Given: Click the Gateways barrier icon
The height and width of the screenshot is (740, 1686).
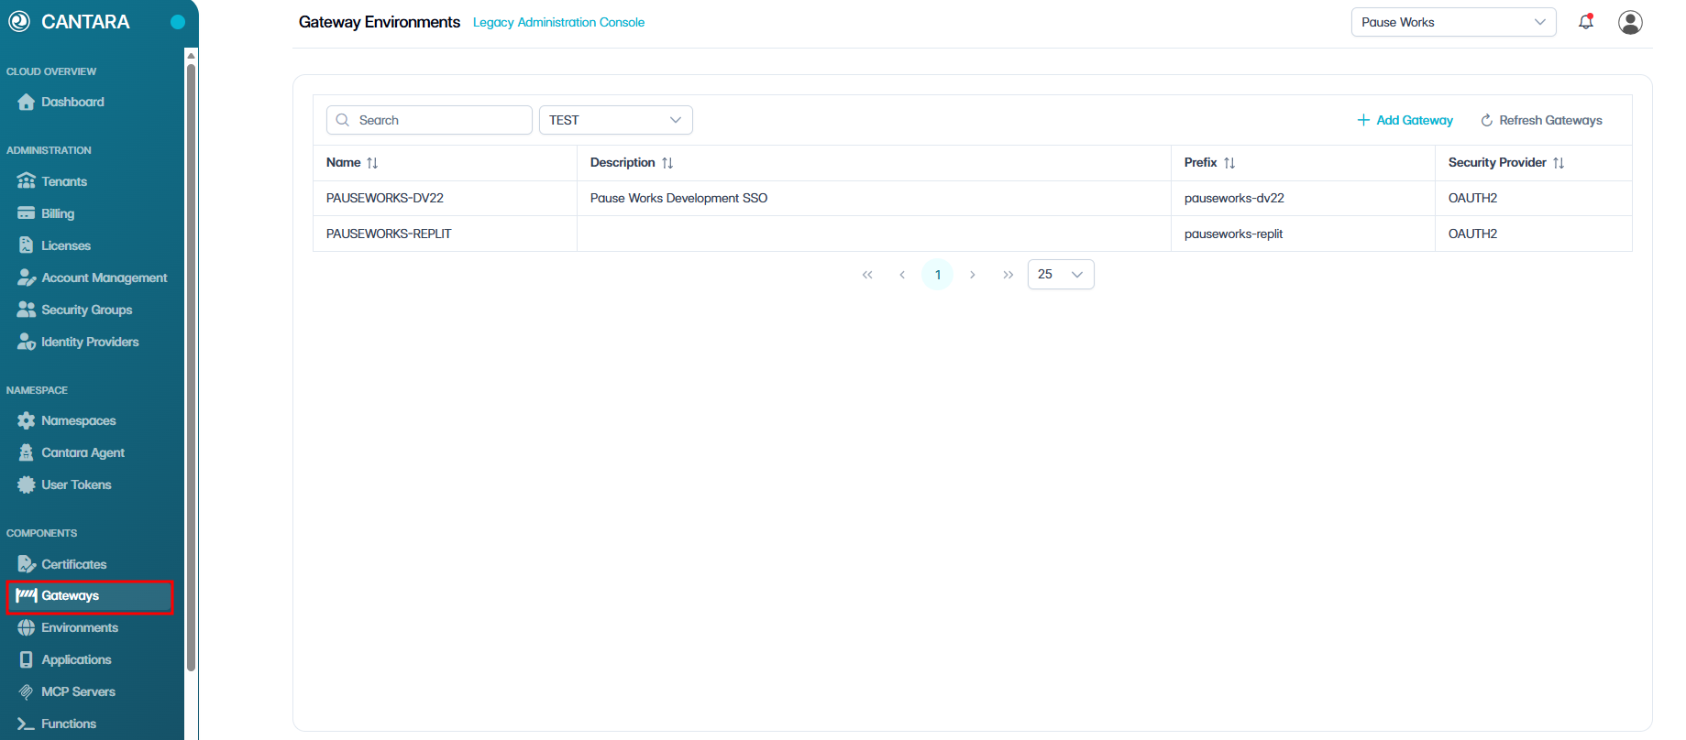Looking at the screenshot, I should [x=27, y=595].
